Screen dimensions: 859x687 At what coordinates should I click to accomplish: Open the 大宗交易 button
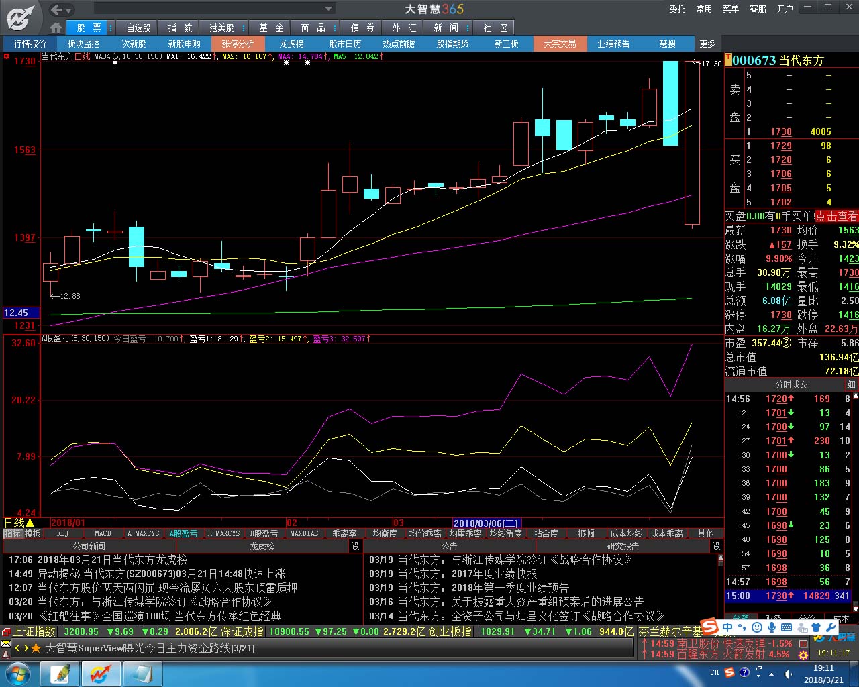pos(560,44)
